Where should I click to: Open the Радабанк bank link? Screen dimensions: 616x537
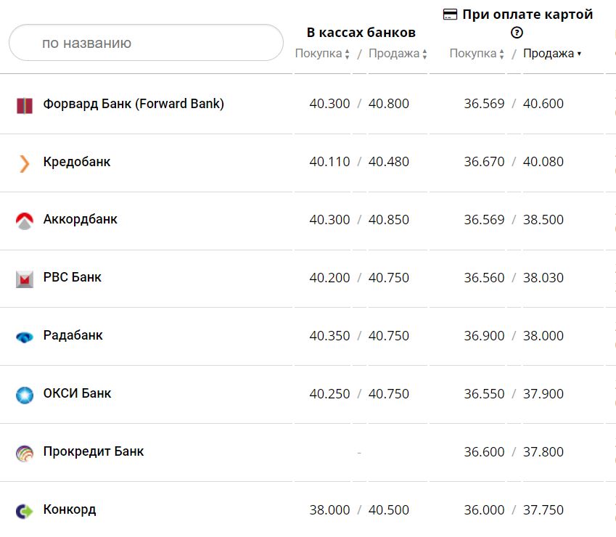pyautogui.click(x=73, y=335)
